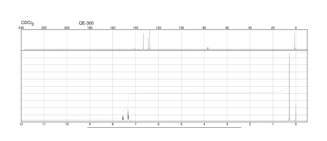Click the 80 ppm carbon axis label
Viewport: 327px width, 141px height.
(x=204, y=28)
